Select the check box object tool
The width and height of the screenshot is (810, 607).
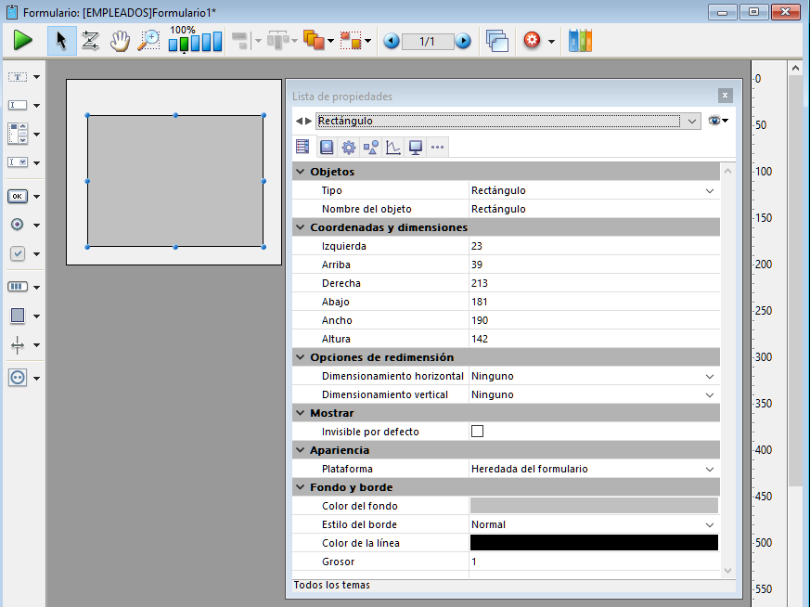[18, 253]
